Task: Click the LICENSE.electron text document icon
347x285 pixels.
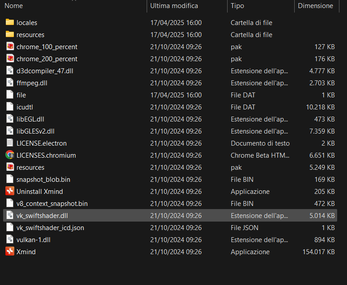Action: (x=10, y=143)
